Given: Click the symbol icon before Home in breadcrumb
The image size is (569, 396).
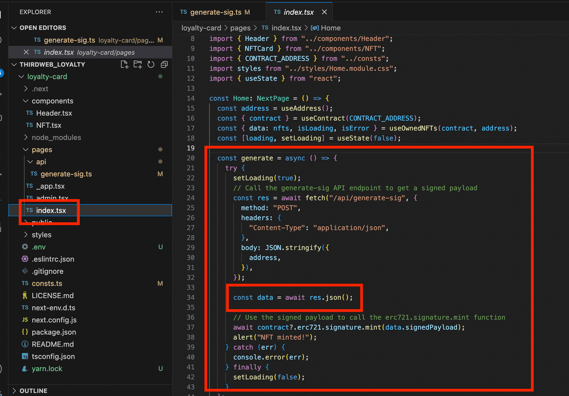Looking at the screenshot, I should 315,28.
